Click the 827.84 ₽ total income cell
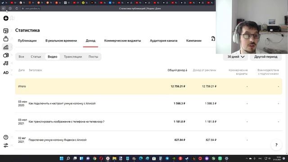The height and width of the screenshot is (162, 288). (x=180, y=140)
